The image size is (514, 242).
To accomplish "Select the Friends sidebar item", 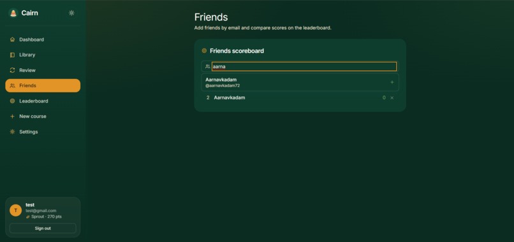I will point(43,85).
